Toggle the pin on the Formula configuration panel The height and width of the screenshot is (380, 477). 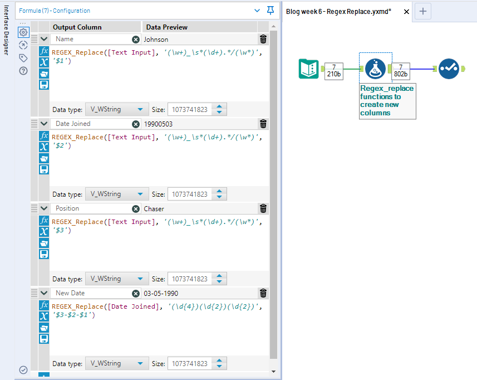(270, 11)
